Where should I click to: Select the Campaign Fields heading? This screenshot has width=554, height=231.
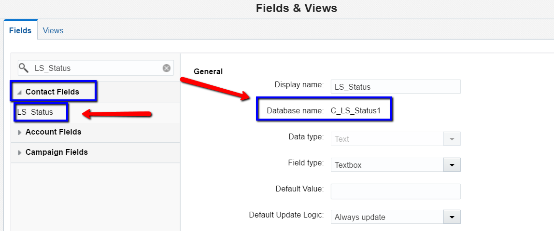pos(57,152)
